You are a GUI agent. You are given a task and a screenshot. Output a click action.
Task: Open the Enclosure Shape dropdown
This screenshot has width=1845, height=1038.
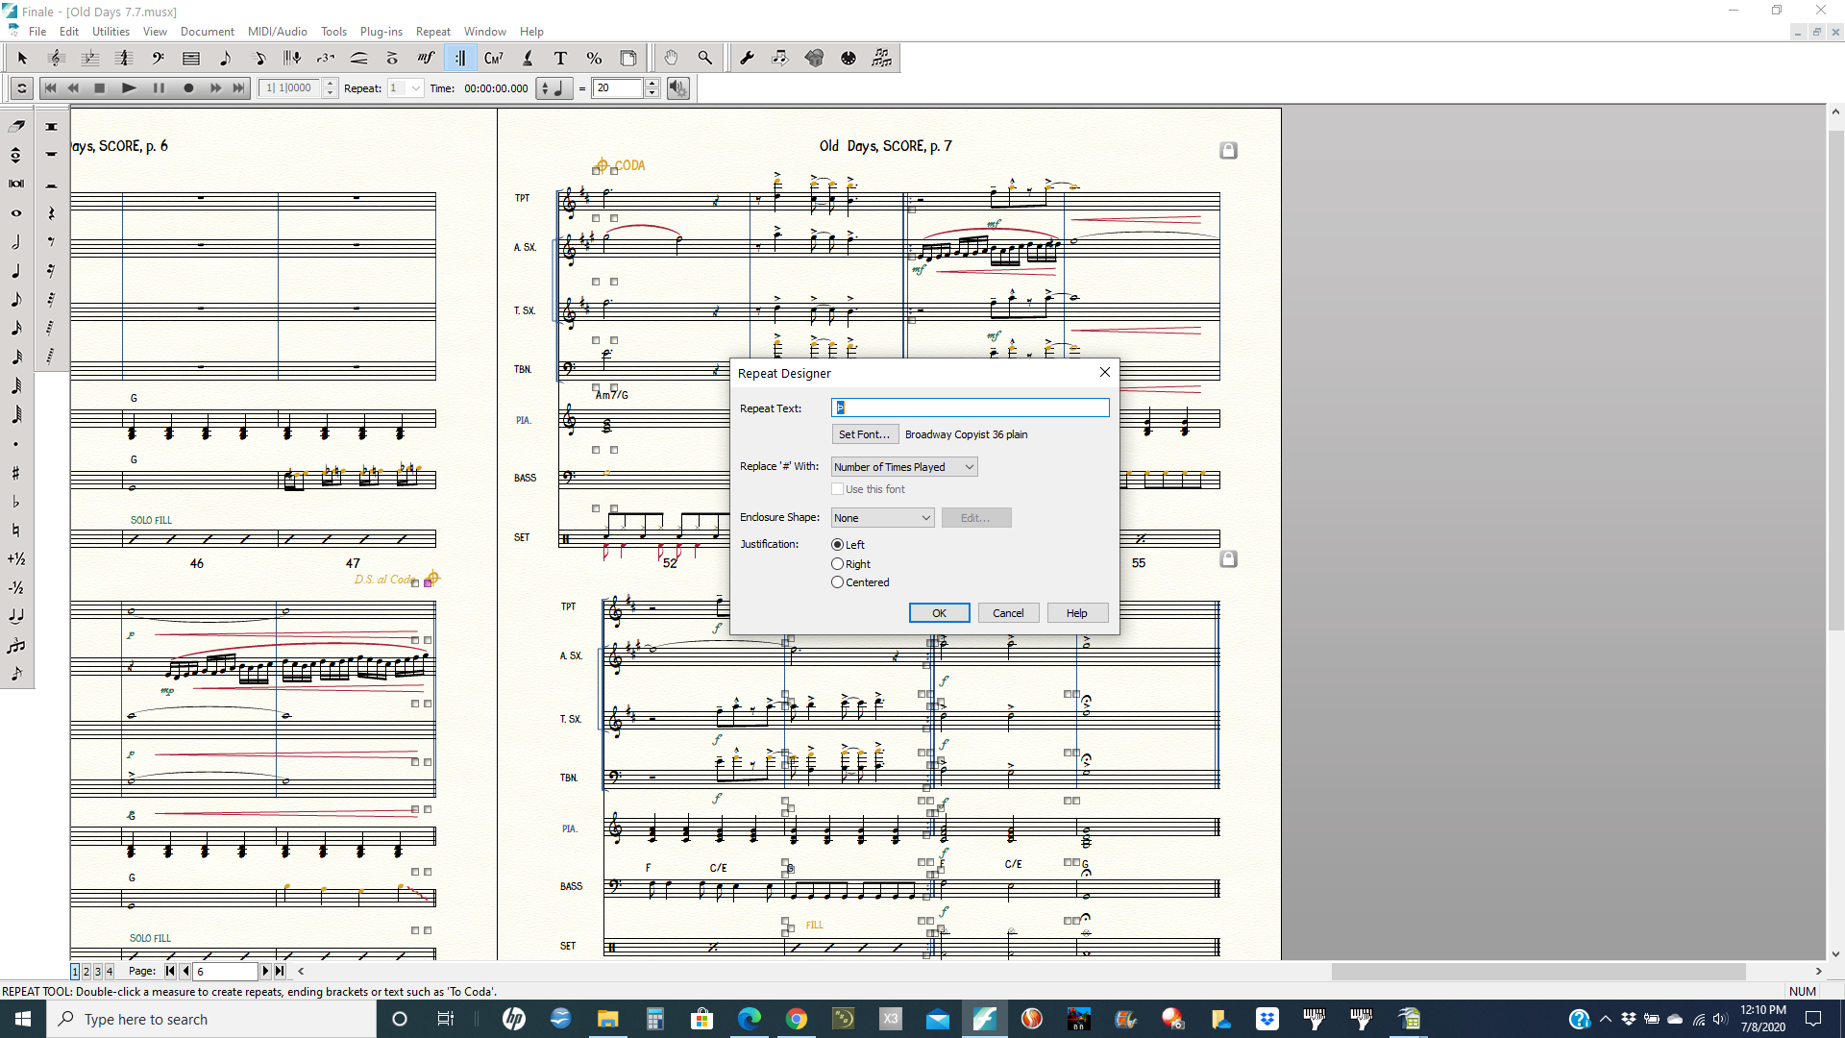coord(882,518)
